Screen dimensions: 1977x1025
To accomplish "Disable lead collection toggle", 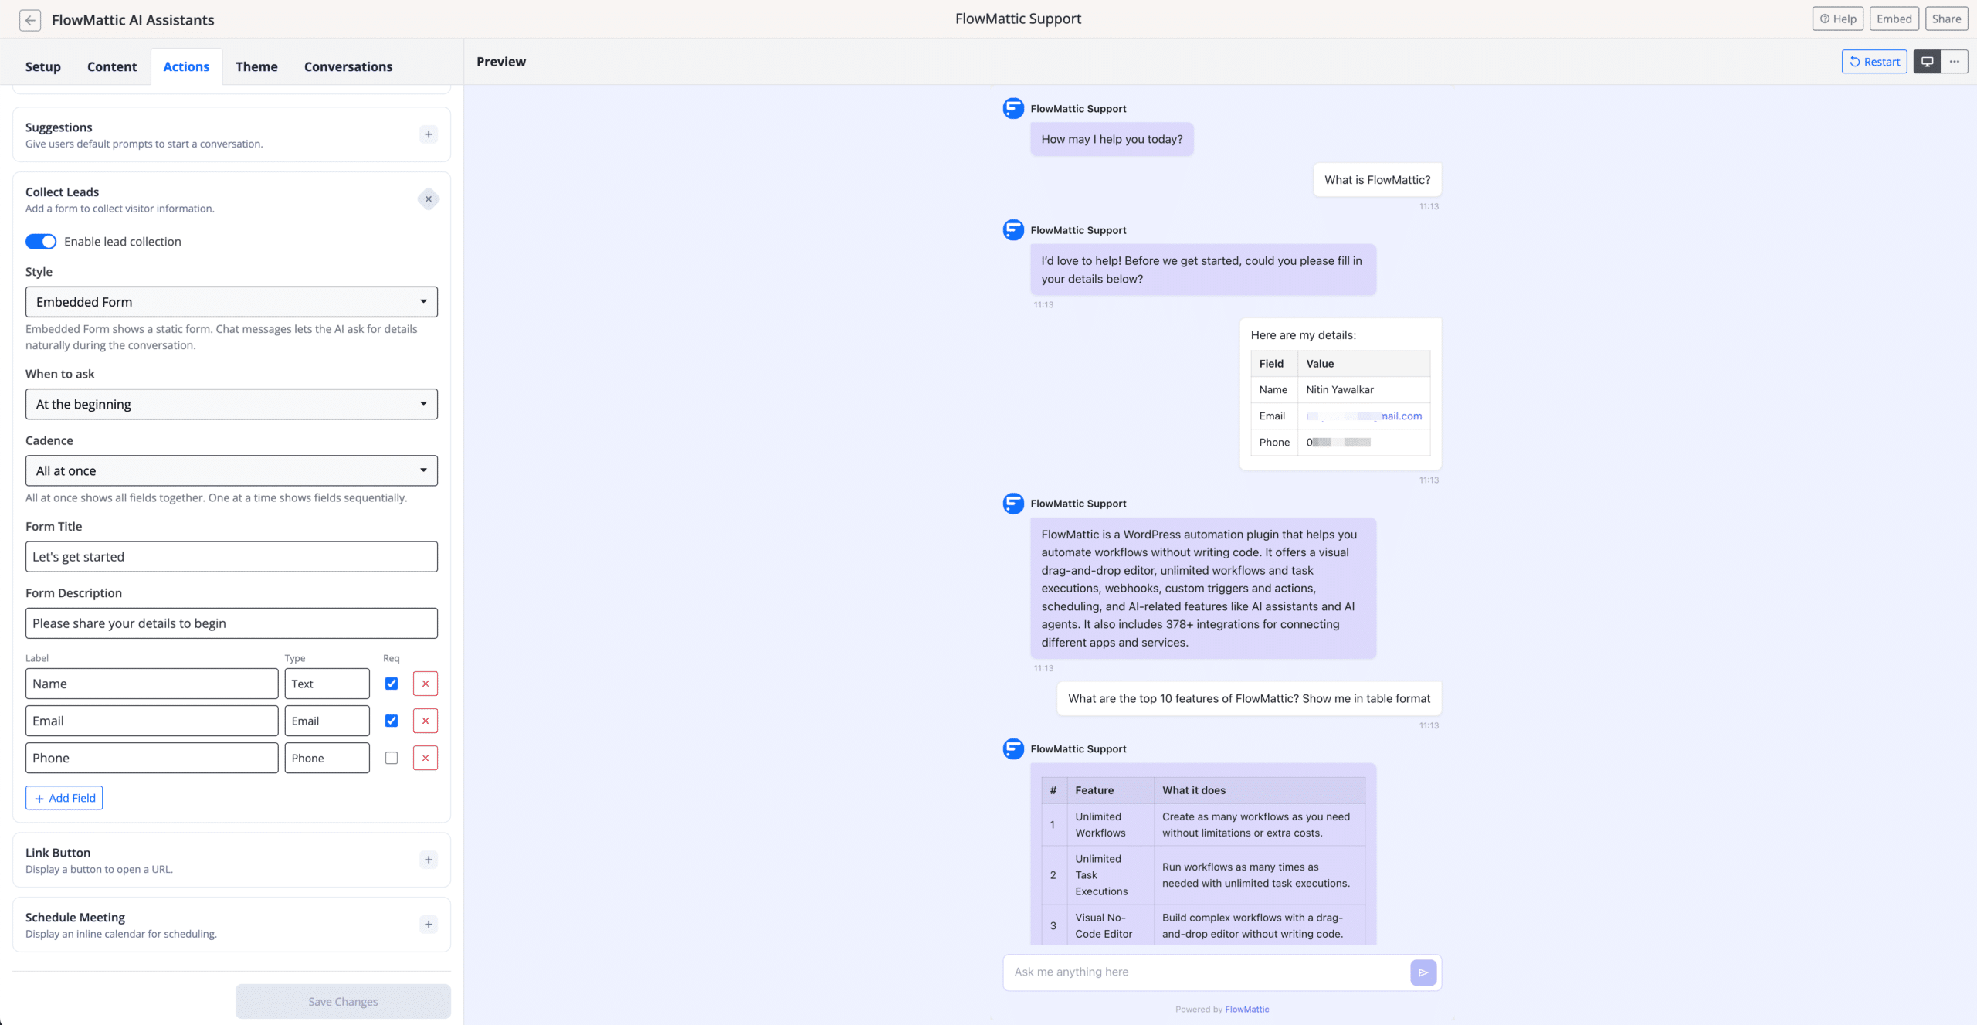I will (x=41, y=241).
